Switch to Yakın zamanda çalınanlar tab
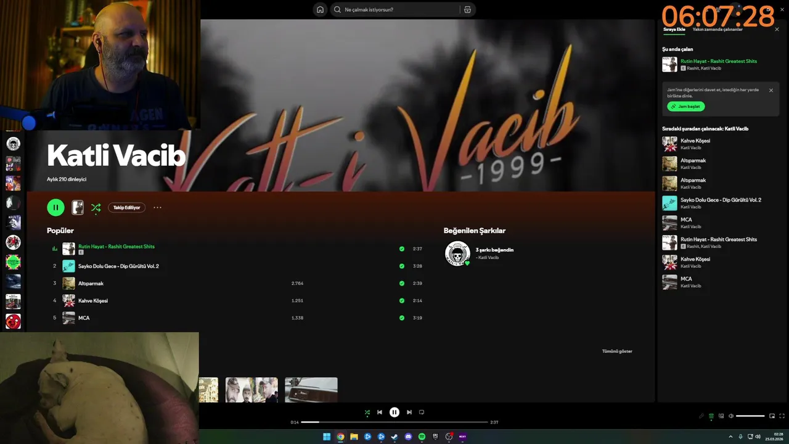The width and height of the screenshot is (789, 444). (x=717, y=29)
